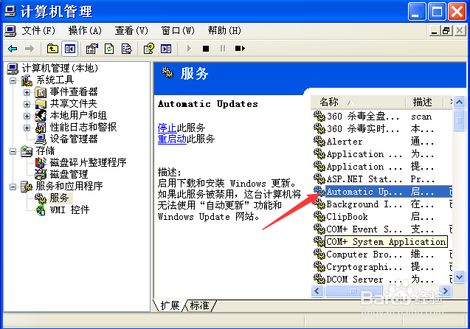This screenshot has width=470, height=329.
Task: Select the Cryptographic service row
Action: tap(382, 267)
